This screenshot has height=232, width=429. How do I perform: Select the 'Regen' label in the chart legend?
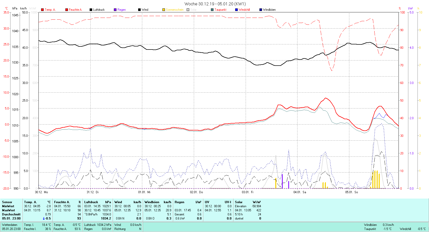[x=122, y=10]
